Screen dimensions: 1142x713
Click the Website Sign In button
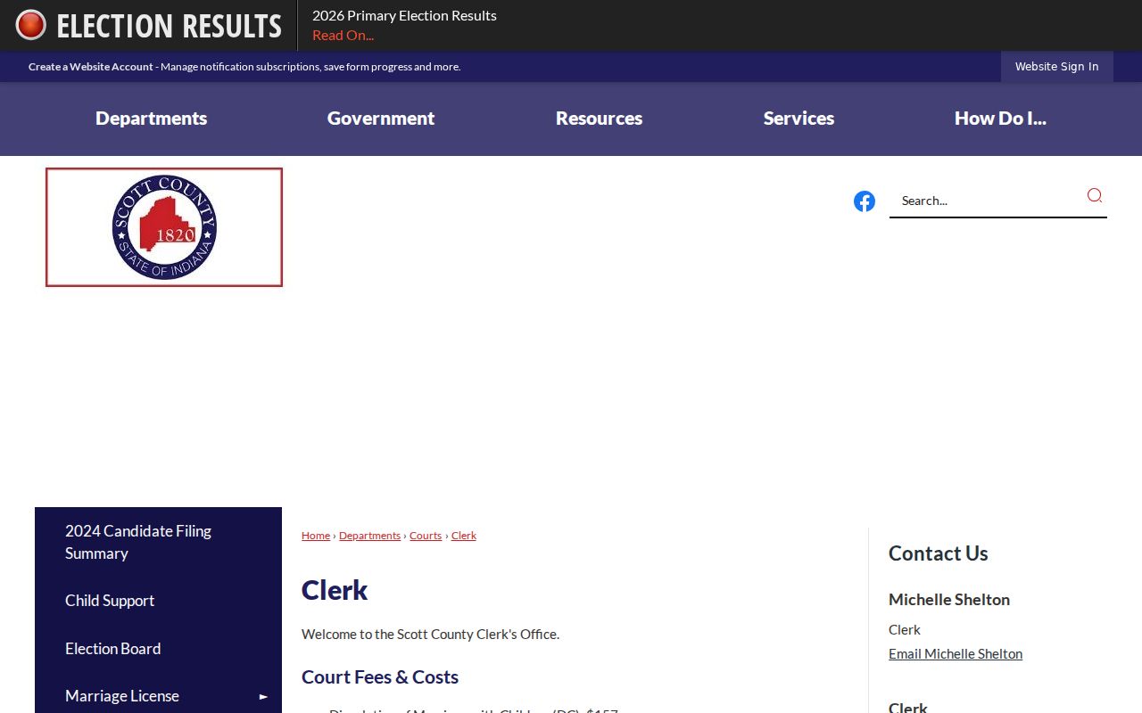[1057, 67]
